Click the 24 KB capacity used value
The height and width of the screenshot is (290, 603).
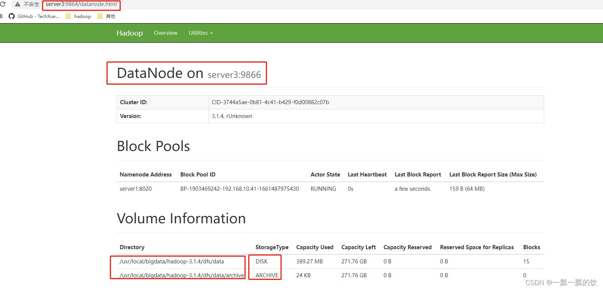click(303, 275)
